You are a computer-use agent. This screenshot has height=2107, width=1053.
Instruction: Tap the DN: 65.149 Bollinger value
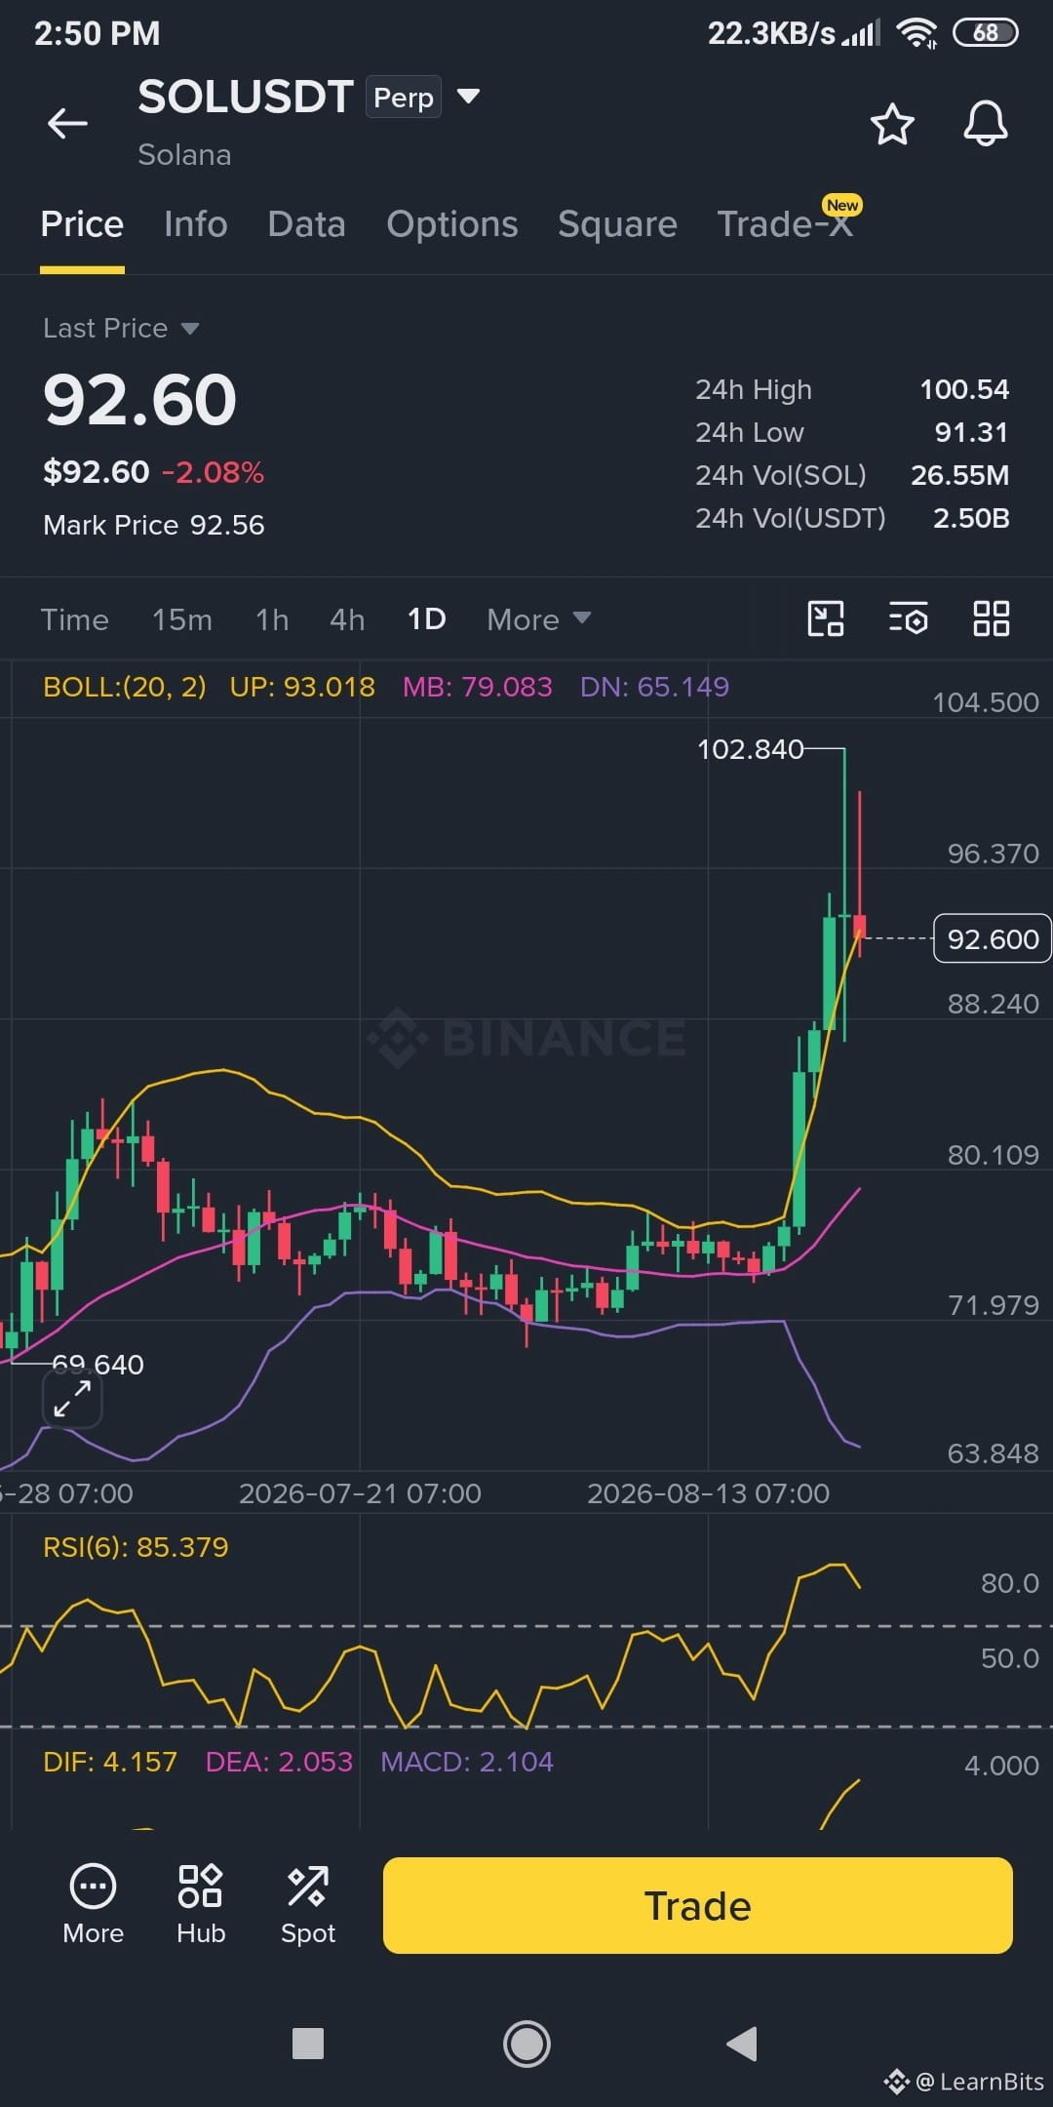(x=654, y=687)
